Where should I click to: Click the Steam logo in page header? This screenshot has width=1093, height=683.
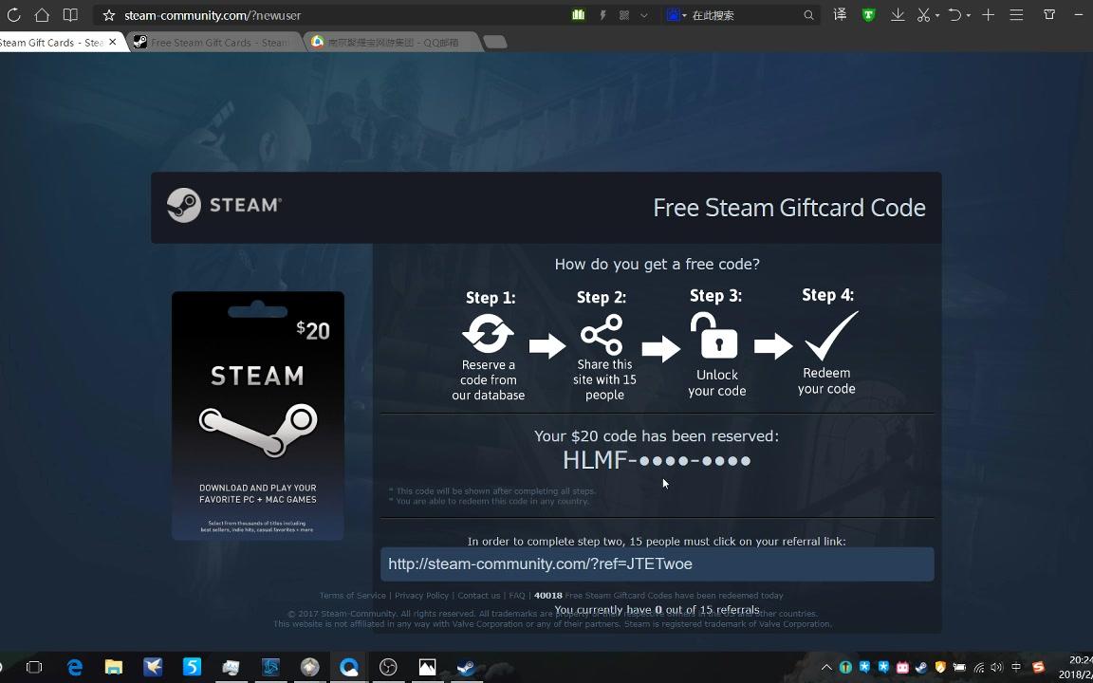(x=225, y=205)
